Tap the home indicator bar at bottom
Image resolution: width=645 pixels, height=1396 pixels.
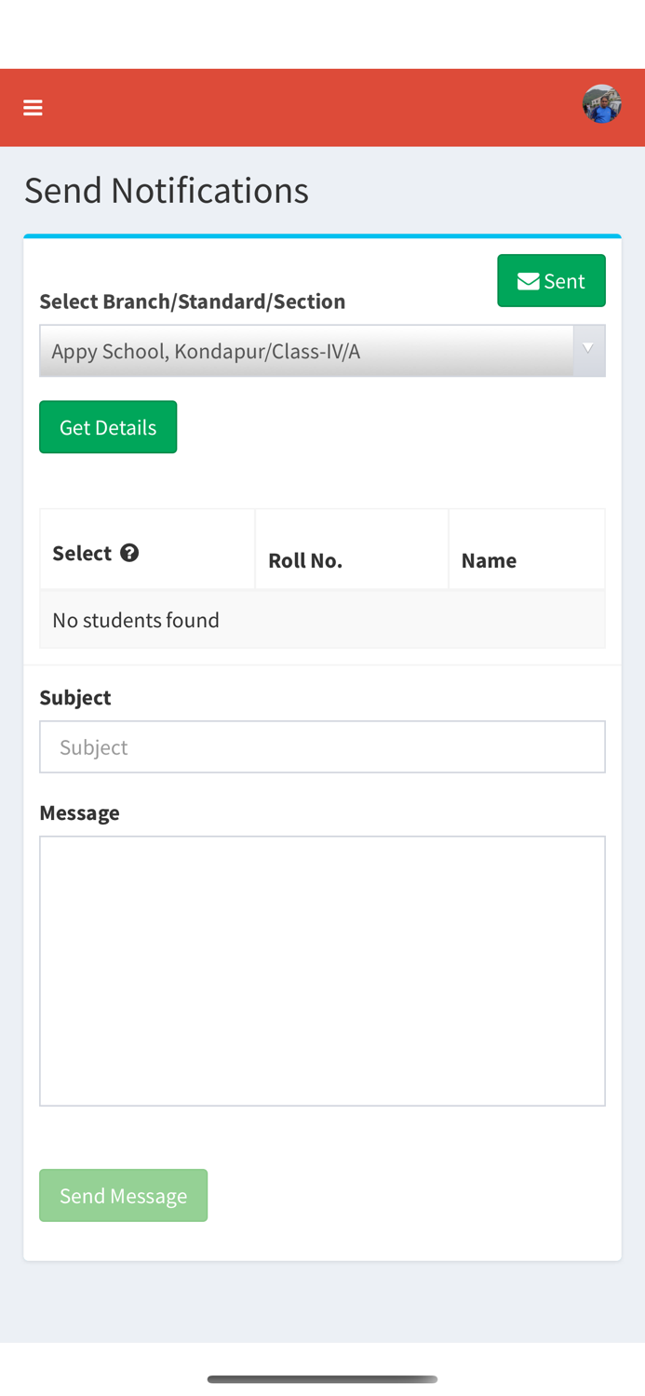(x=322, y=1379)
